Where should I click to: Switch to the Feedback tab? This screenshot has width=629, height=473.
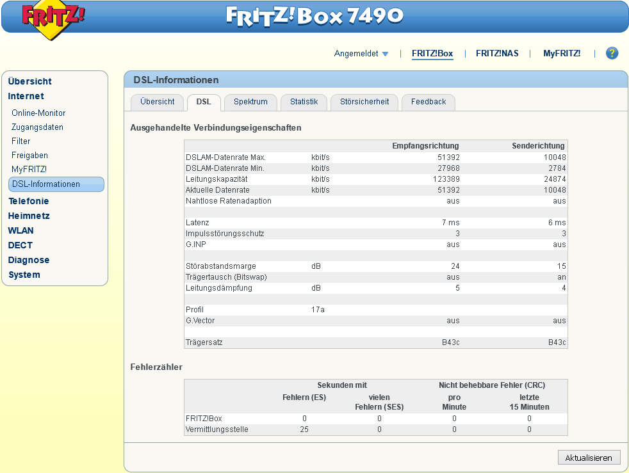[x=429, y=102]
